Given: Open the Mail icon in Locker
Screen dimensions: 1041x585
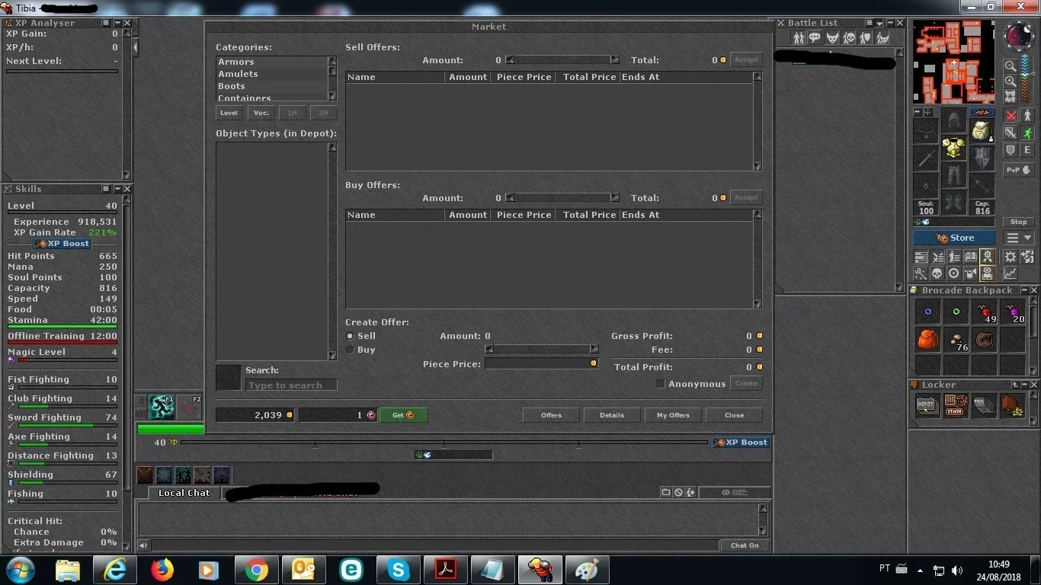Looking at the screenshot, I should pos(984,406).
